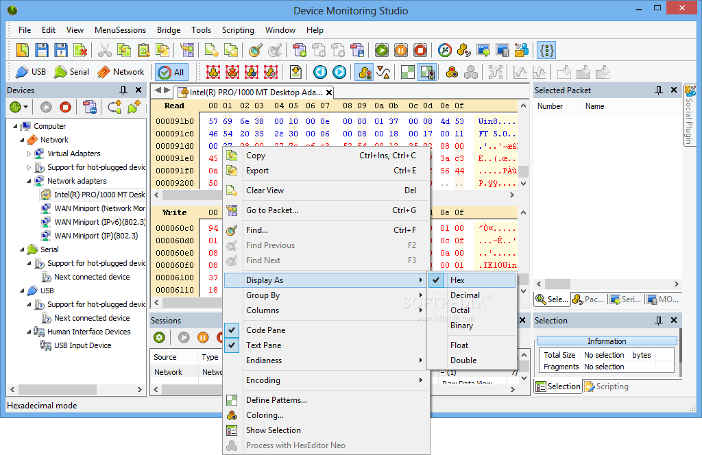Click the New document toolbar icon
702x455 pixels.
coord(23,50)
